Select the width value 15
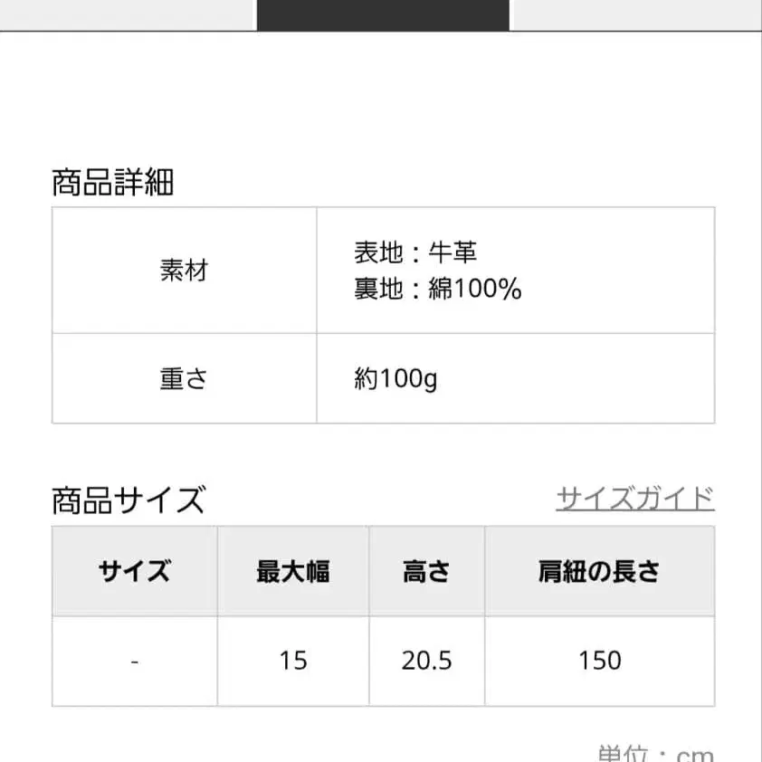This screenshot has height=762, width=762. tap(292, 661)
